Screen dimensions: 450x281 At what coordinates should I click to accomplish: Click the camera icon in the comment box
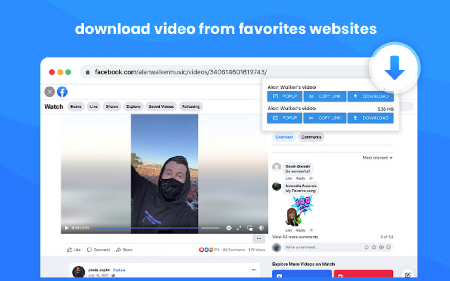click(374, 247)
